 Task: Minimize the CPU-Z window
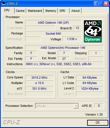click(96, 4)
